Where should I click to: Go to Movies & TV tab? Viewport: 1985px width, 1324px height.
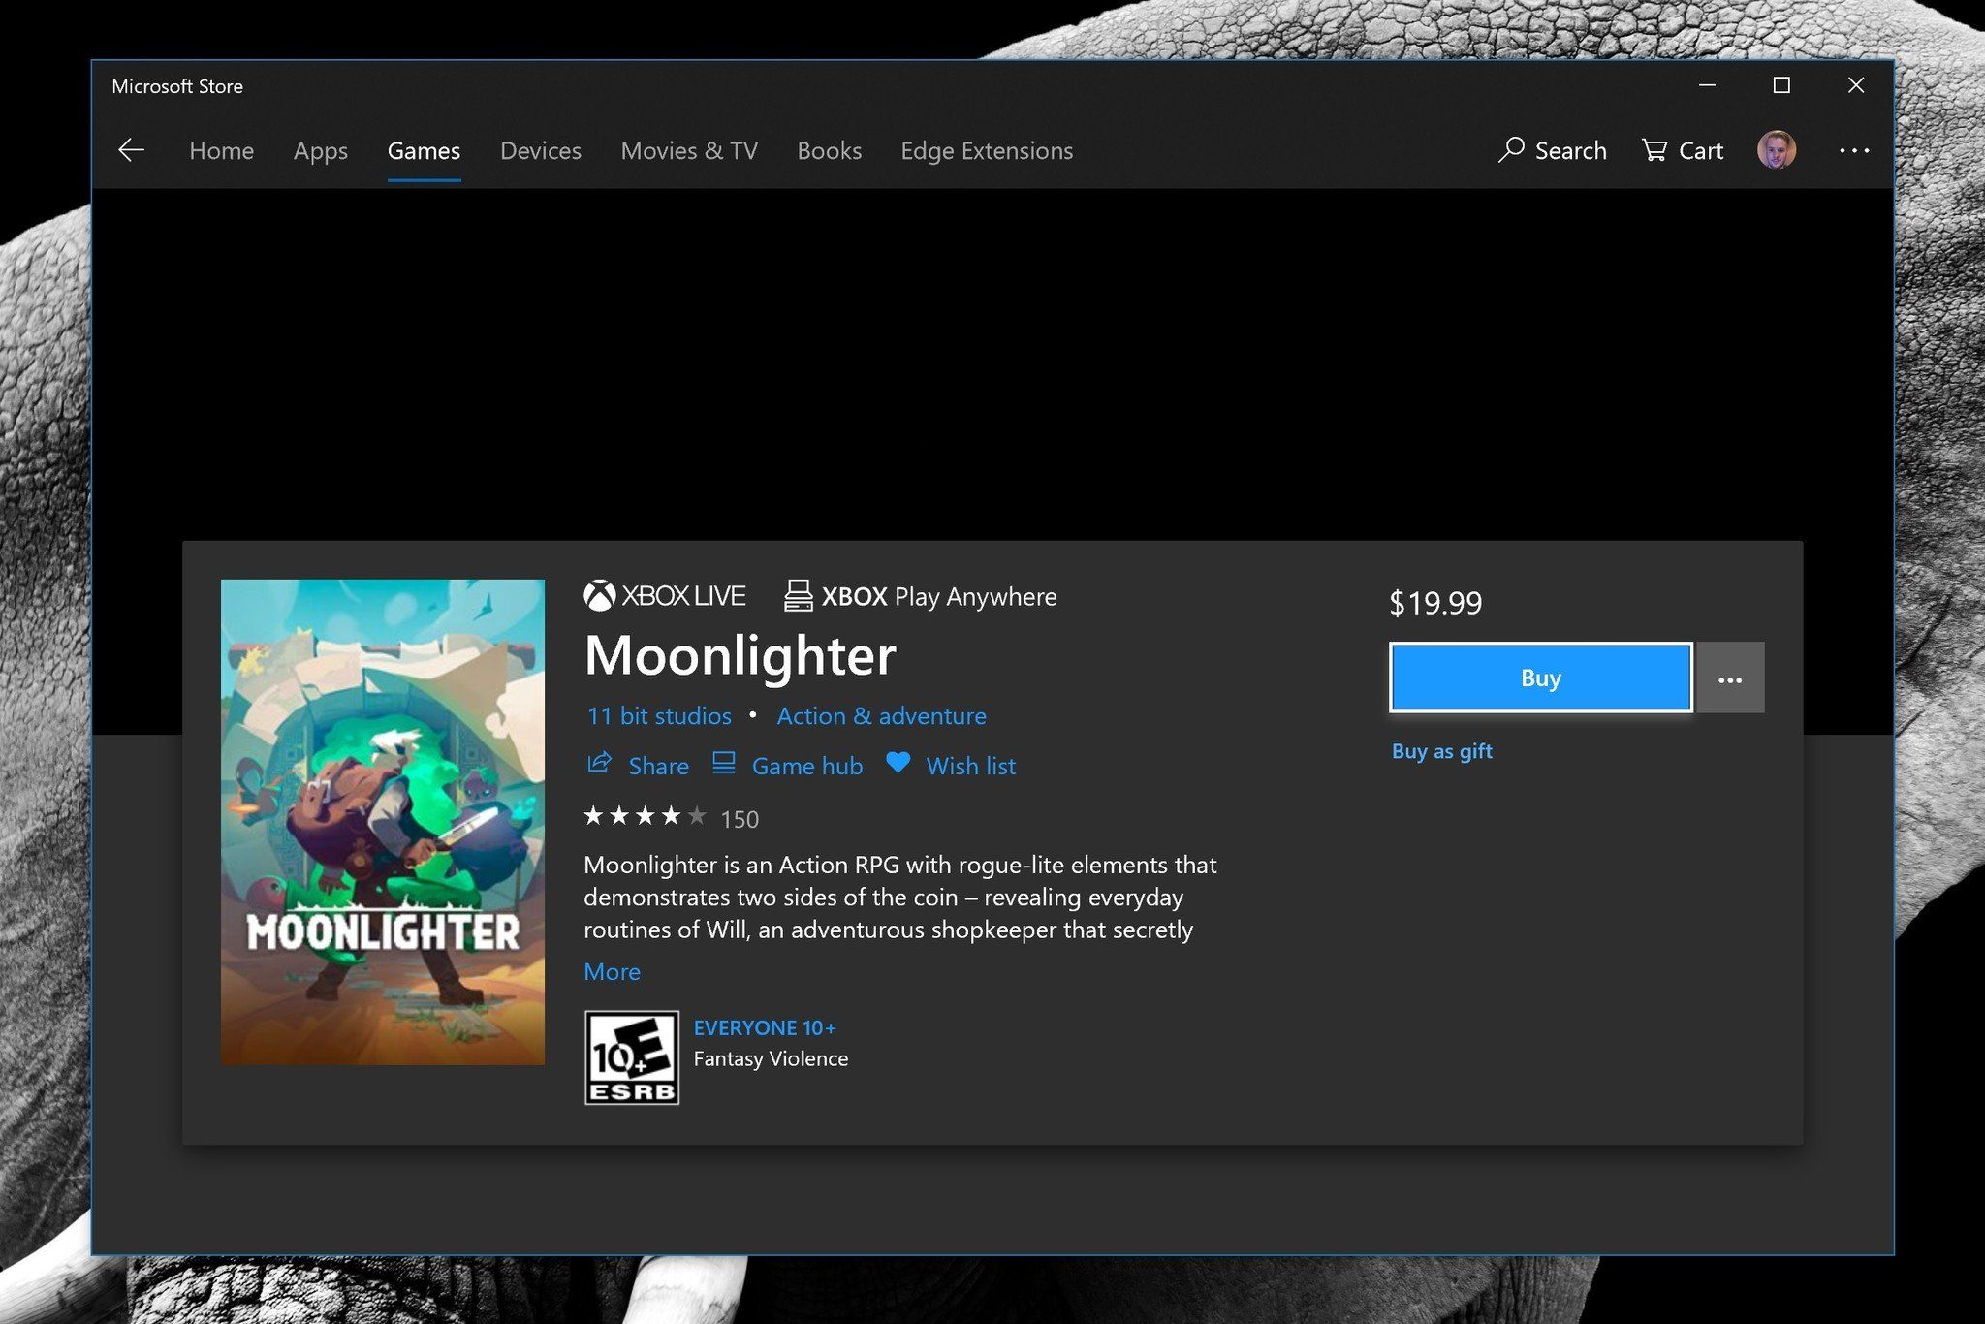click(x=689, y=151)
